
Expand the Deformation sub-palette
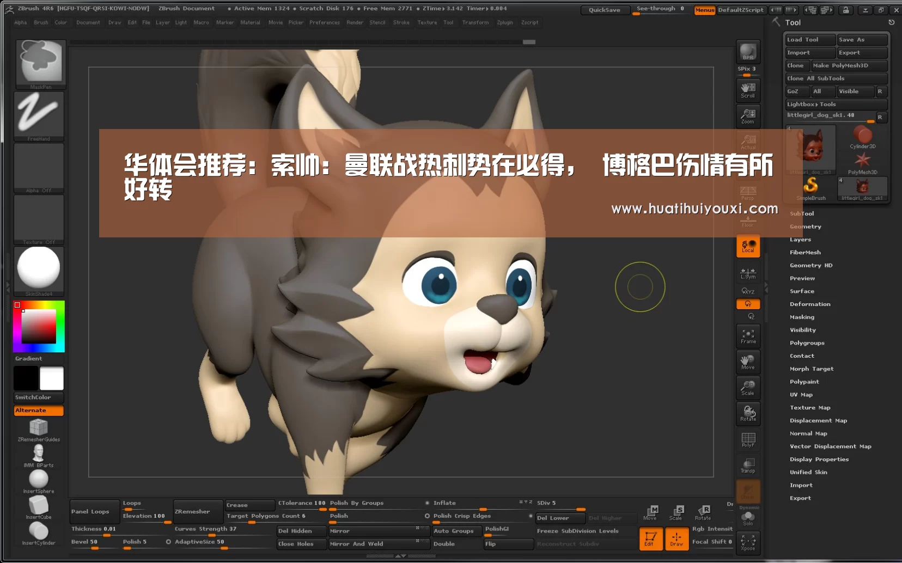pos(810,304)
